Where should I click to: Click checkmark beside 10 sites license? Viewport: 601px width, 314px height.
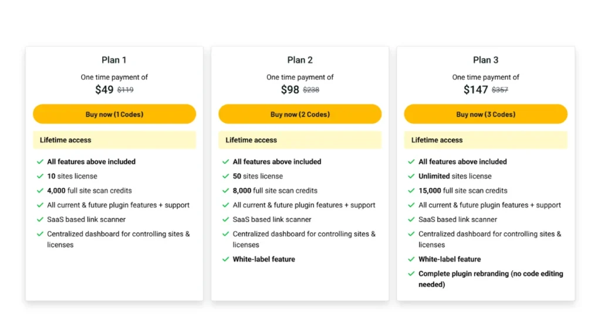(x=40, y=176)
